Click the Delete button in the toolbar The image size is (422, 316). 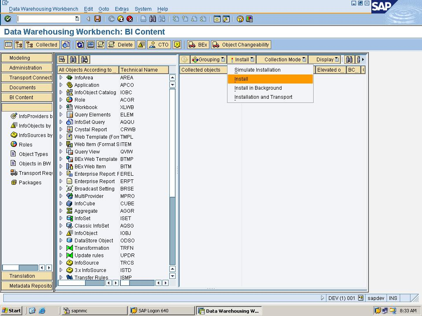pyautogui.click(x=121, y=44)
